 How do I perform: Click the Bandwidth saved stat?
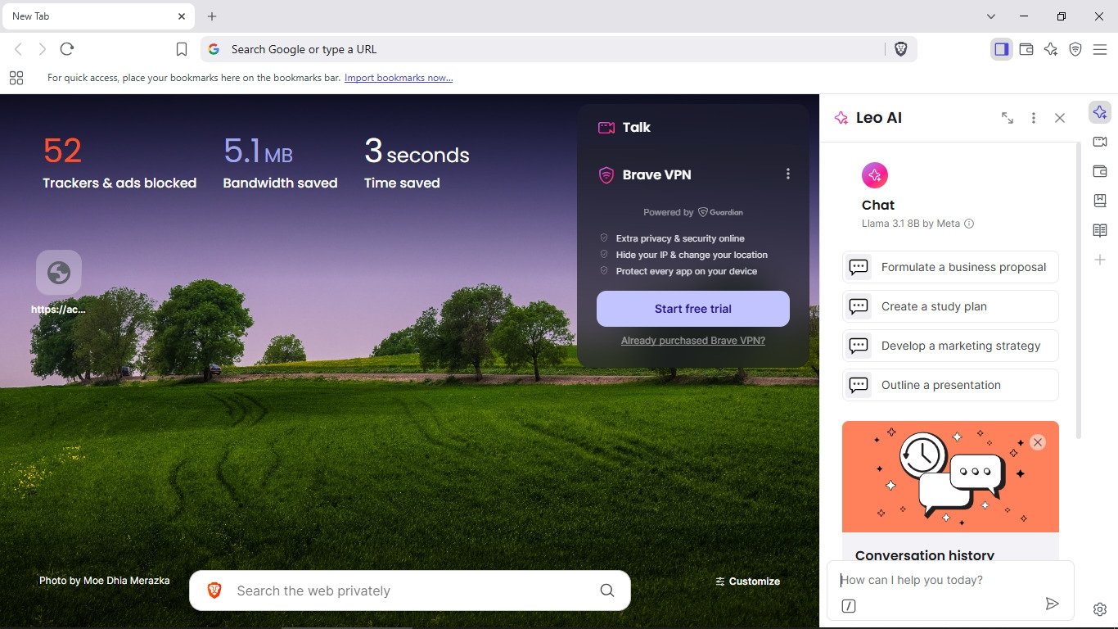280,162
